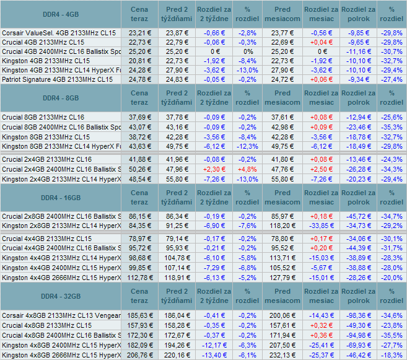Click the half-year difference "-11,16 €"
The height and width of the screenshot is (360, 407).
(359, 51)
